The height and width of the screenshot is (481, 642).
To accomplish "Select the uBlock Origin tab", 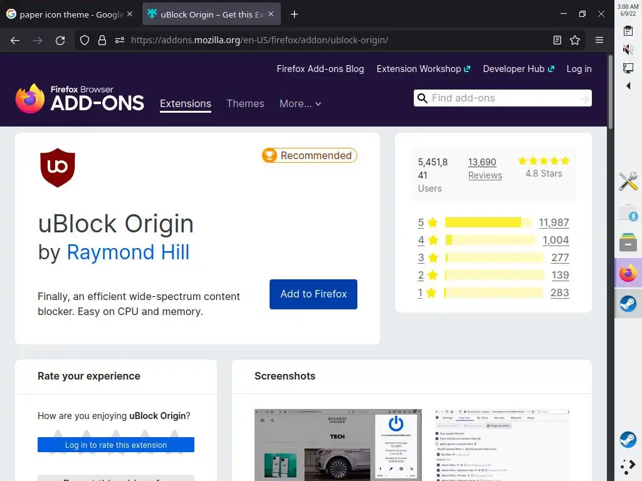I will point(211,14).
